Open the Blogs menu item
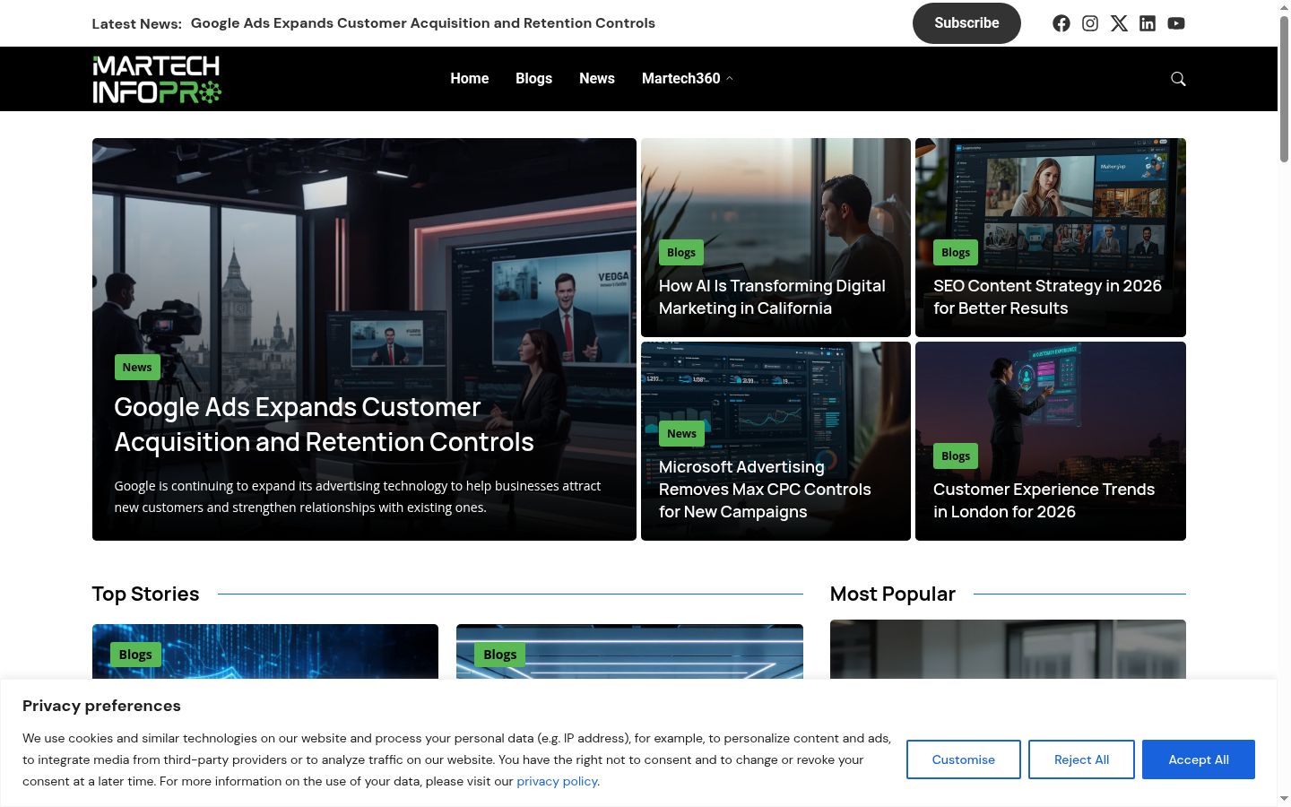 tap(533, 79)
